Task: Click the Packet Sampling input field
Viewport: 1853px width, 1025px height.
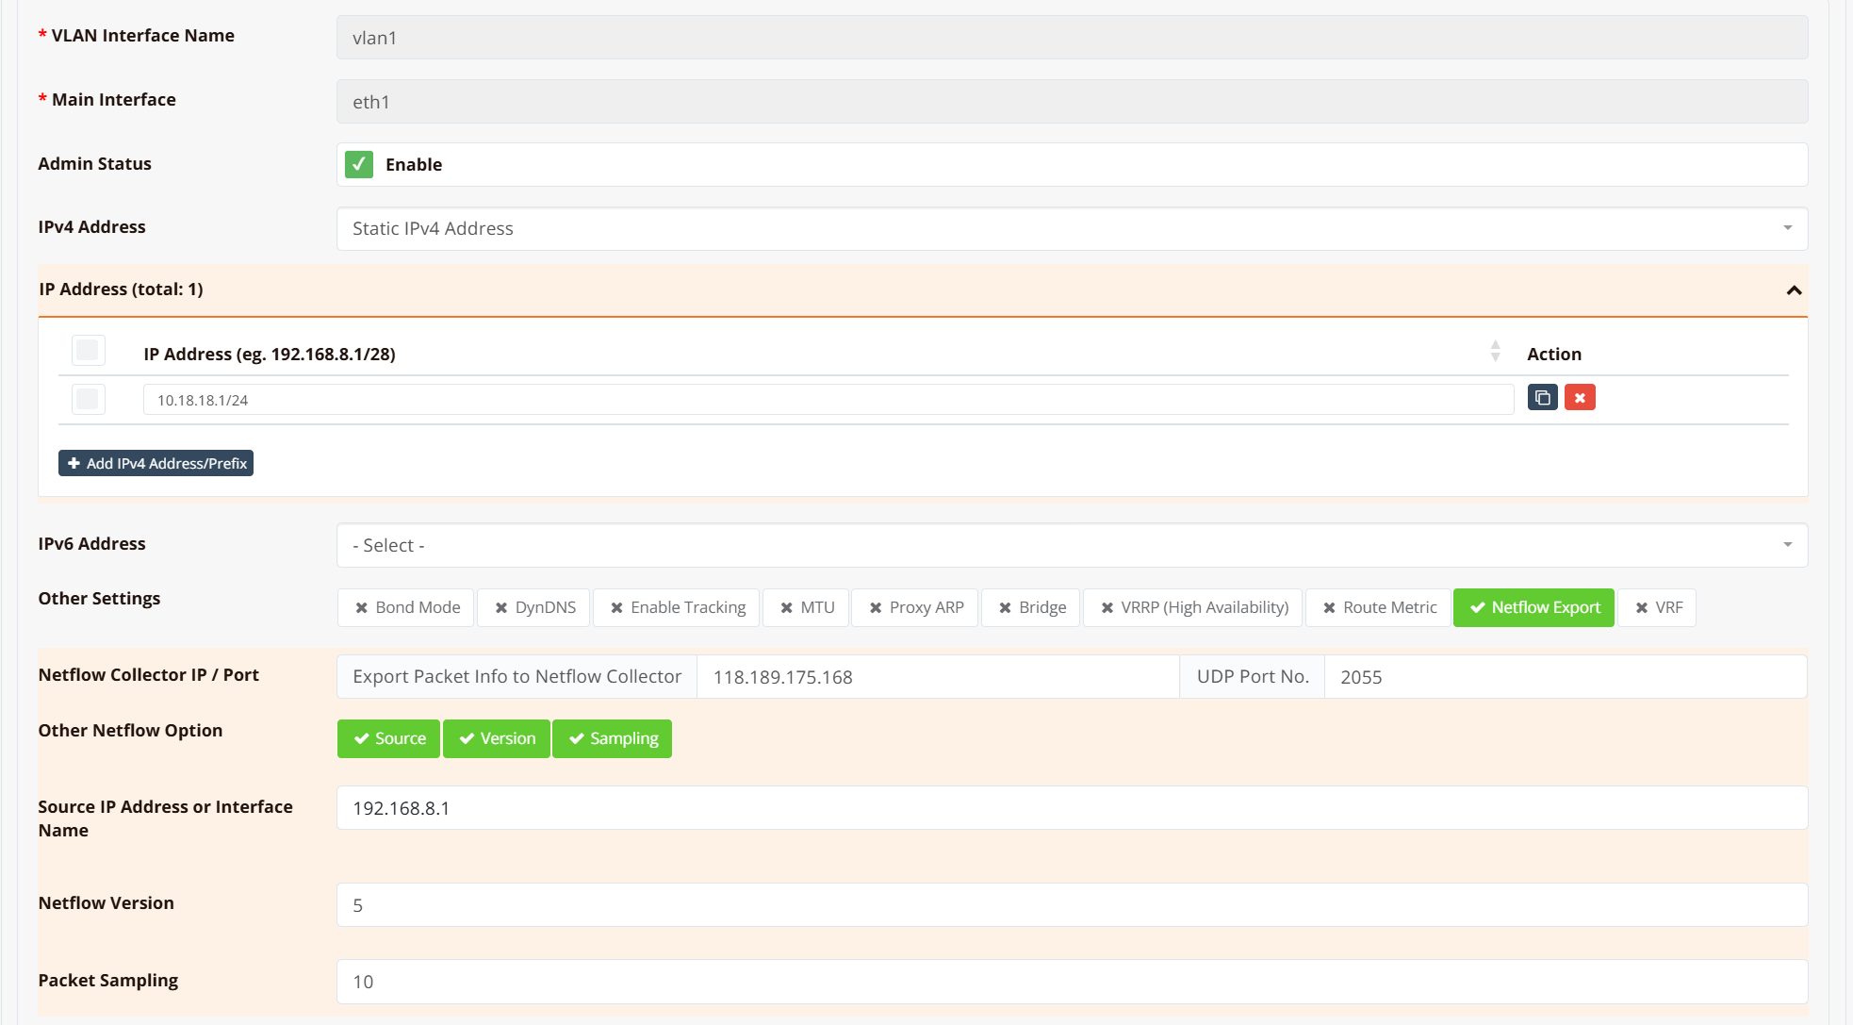Action: point(1071,983)
